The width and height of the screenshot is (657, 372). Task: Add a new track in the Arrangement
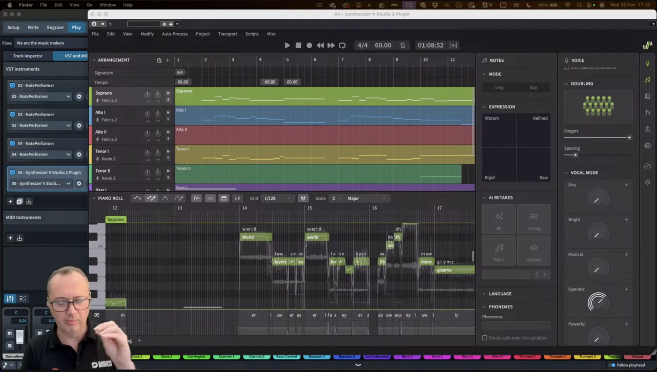tap(168, 60)
